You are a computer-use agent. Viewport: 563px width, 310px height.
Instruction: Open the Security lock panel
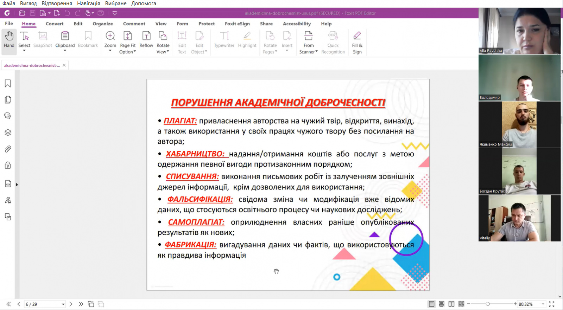tap(8, 165)
